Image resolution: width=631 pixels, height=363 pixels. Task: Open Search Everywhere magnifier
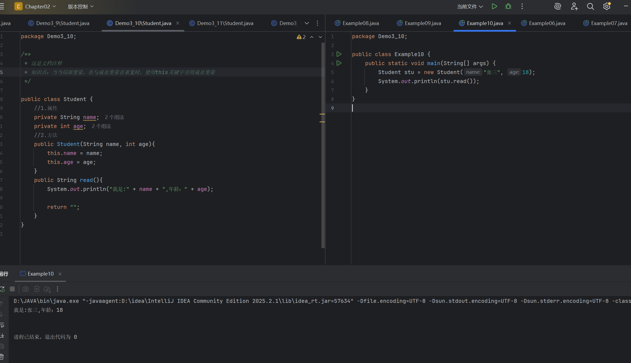(x=590, y=6)
